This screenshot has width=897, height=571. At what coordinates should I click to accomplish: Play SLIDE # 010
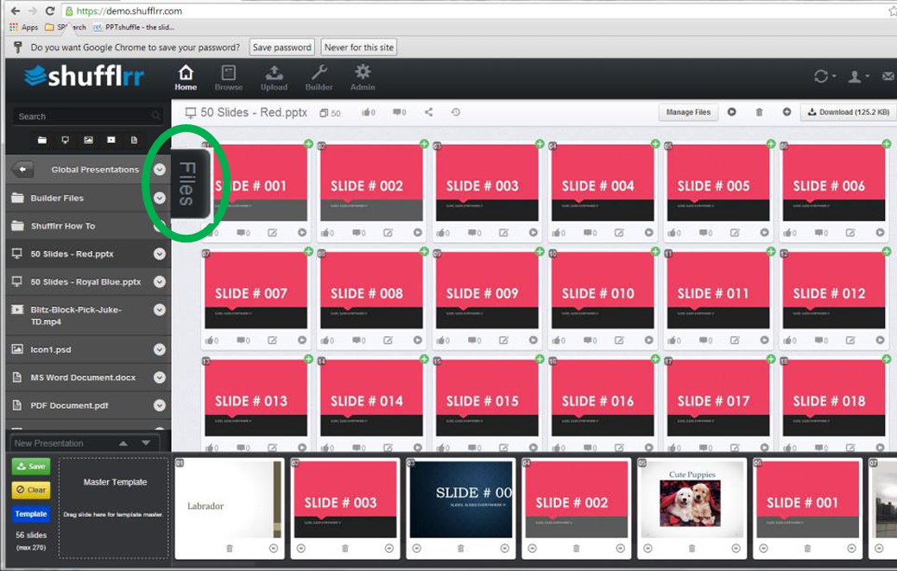[648, 340]
